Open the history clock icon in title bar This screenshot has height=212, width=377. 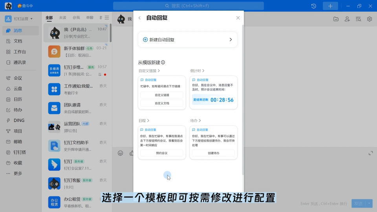click(x=314, y=6)
